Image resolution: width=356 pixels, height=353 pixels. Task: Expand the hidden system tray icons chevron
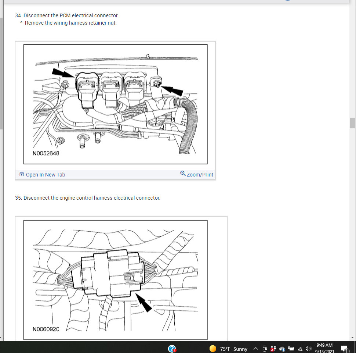click(256, 349)
